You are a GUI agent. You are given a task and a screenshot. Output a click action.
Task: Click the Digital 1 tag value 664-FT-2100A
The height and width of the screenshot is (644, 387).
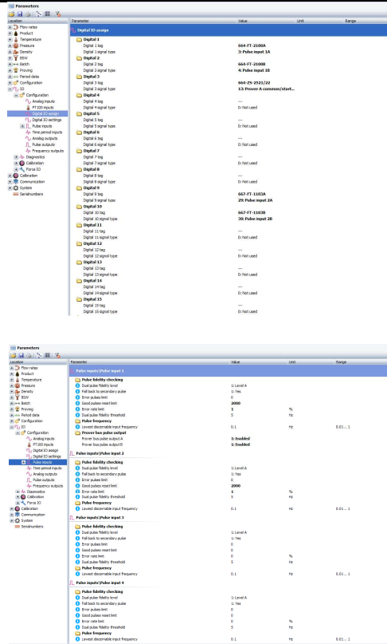tap(252, 45)
